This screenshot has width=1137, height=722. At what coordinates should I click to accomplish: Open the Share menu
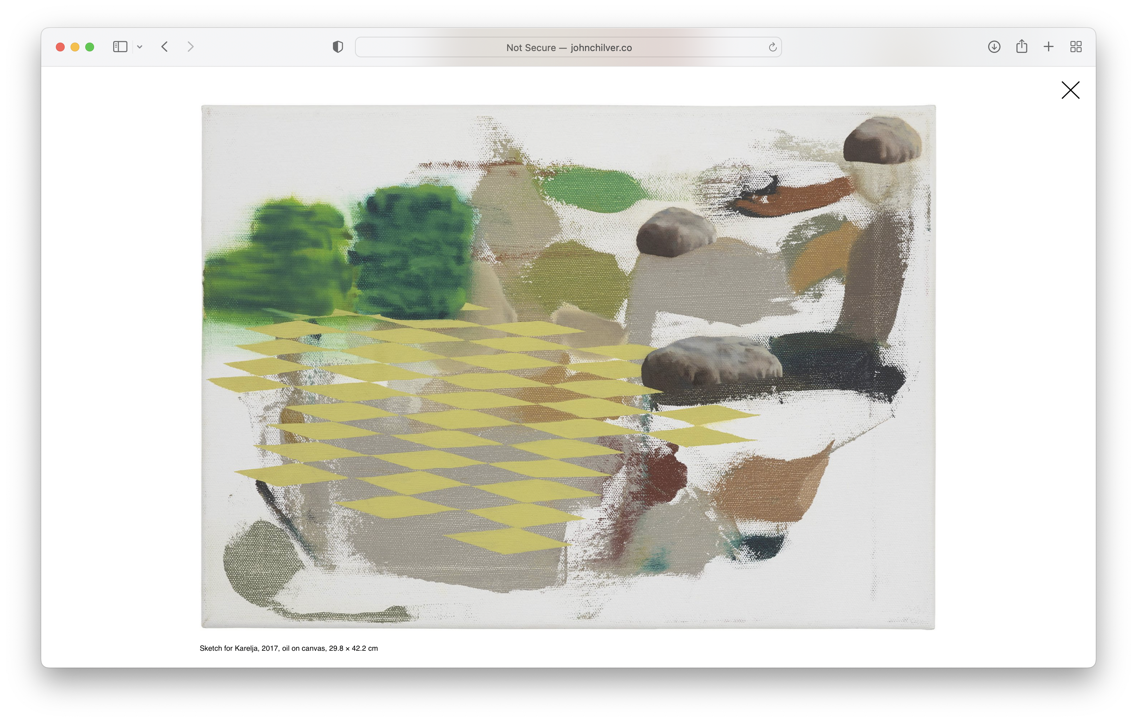tap(1021, 46)
